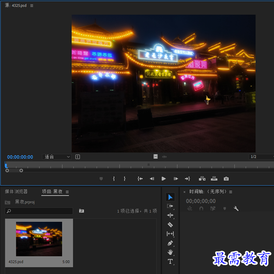The height and width of the screenshot is (274, 274).
Task: Select the 时间轴: (无序列) tab
Action: pyautogui.click(x=208, y=192)
